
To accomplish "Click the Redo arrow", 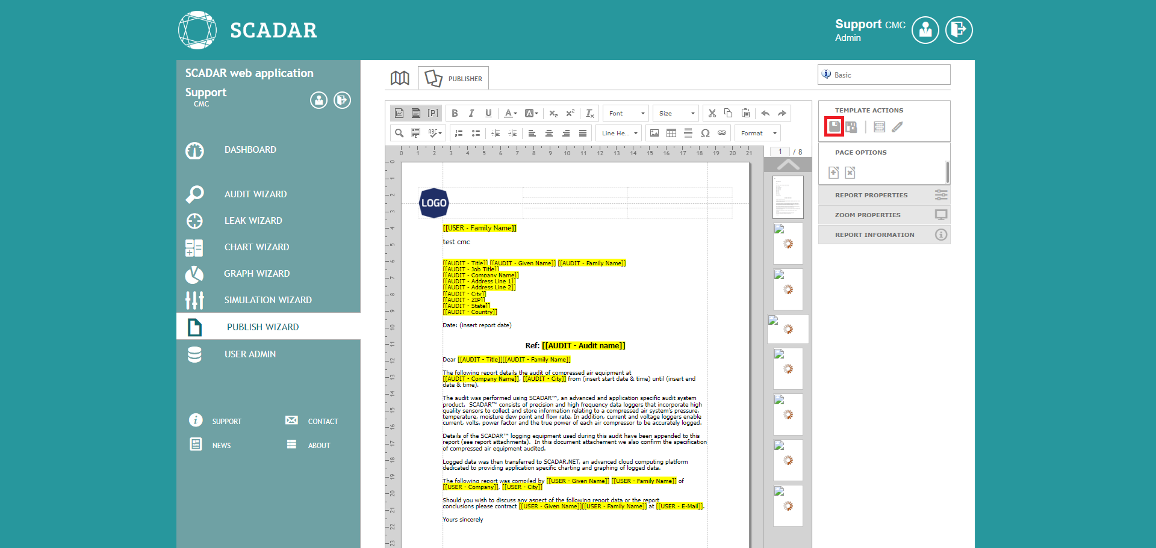I will pos(782,113).
